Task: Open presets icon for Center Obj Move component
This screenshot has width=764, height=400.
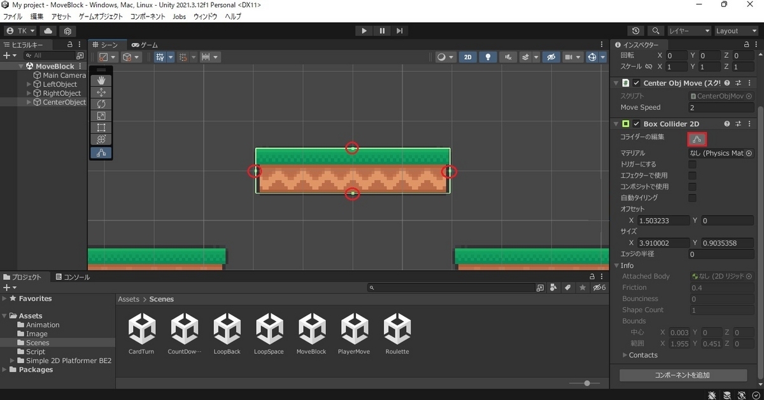Action: click(739, 83)
